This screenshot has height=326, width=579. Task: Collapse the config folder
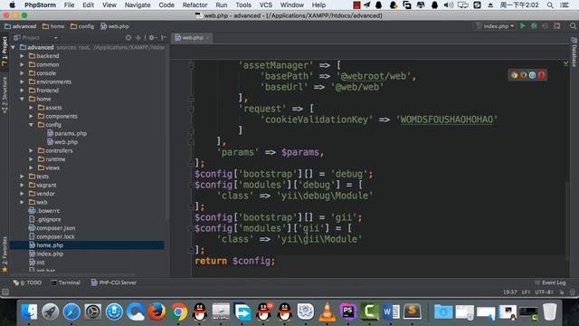[31, 125]
